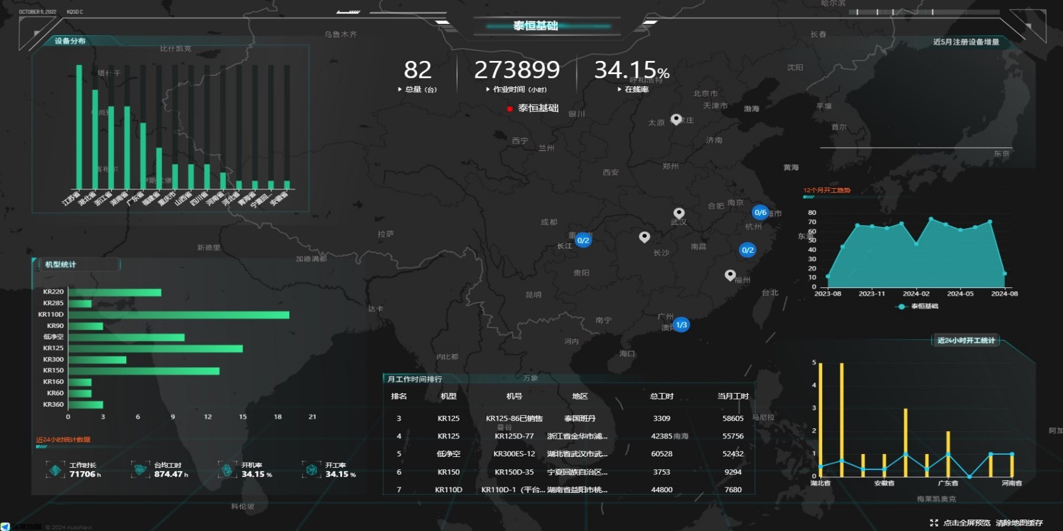The height and width of the screenshot is (531, 1063).
Task: Click the 泰恒基础 header title
Action: pyautogui.click(x=536, y=26)
